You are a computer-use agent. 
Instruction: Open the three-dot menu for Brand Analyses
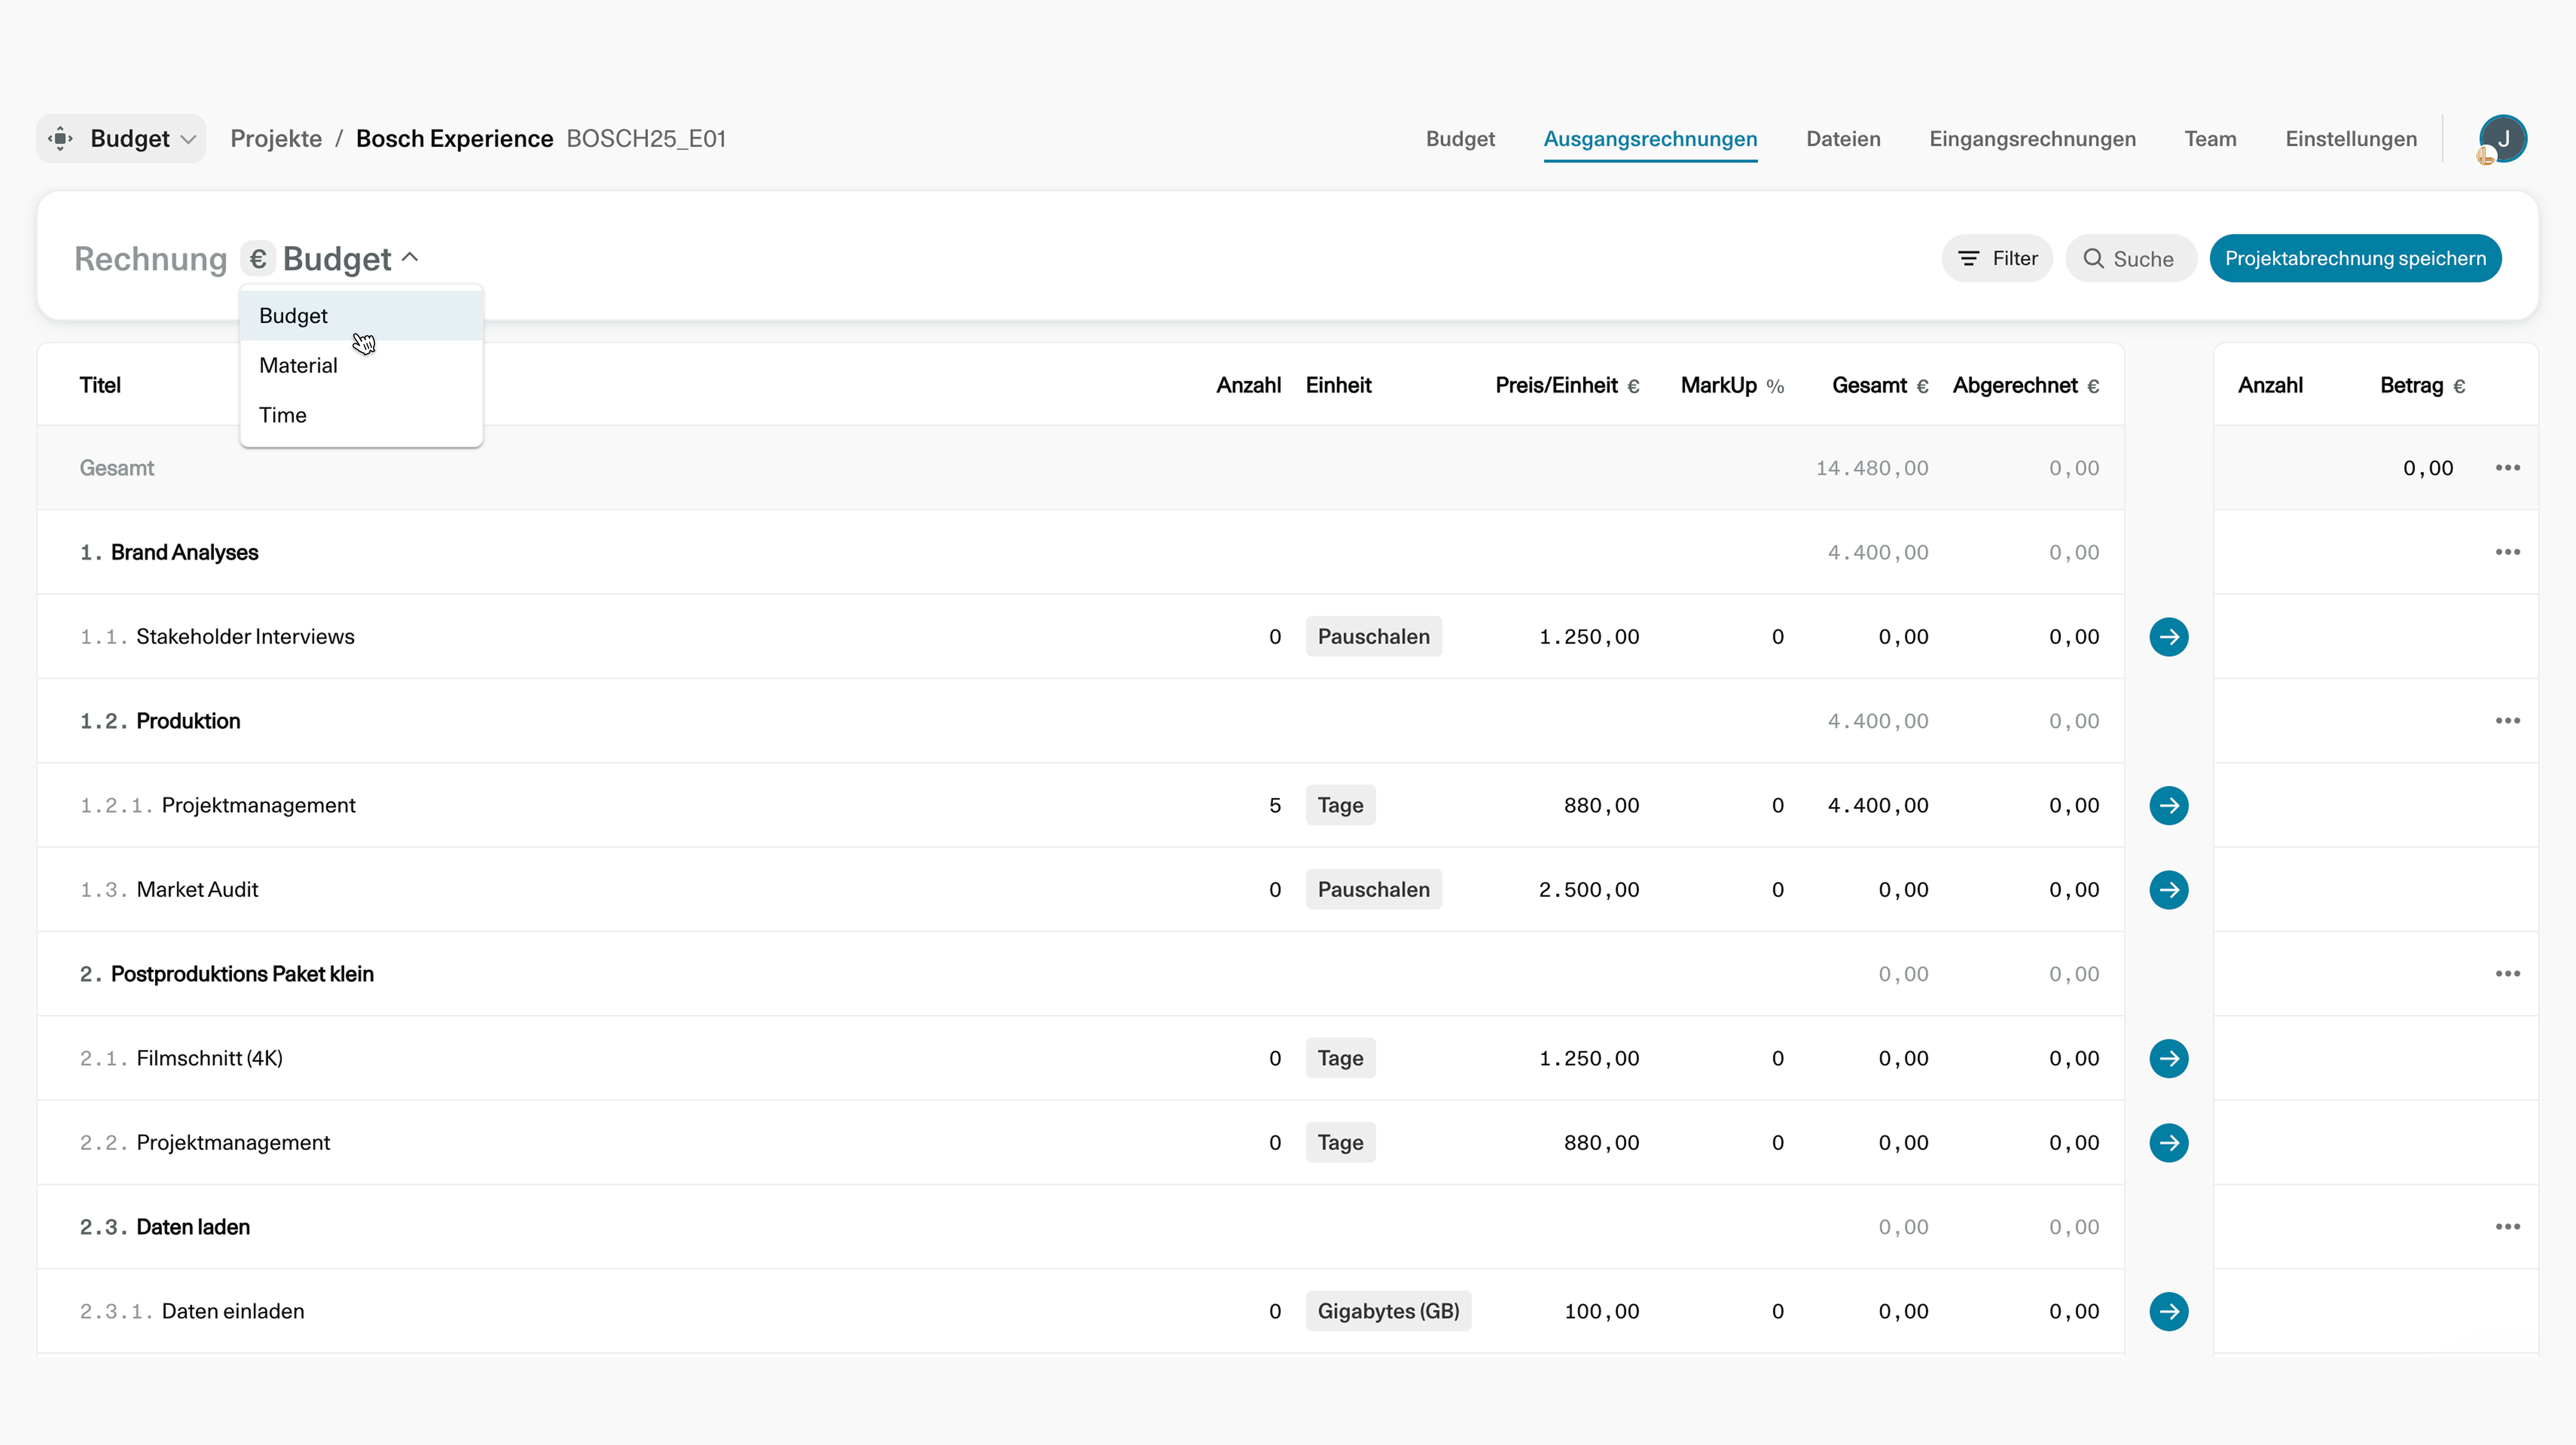2507,551
